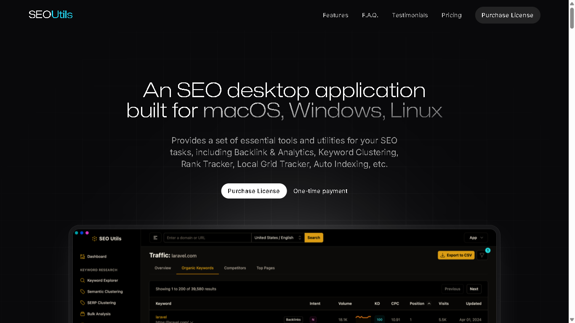The width and height of the screenshot is (575, 323).
Task: Click the Keyword Explorer magnifier icon
Action: coord(83,280)
